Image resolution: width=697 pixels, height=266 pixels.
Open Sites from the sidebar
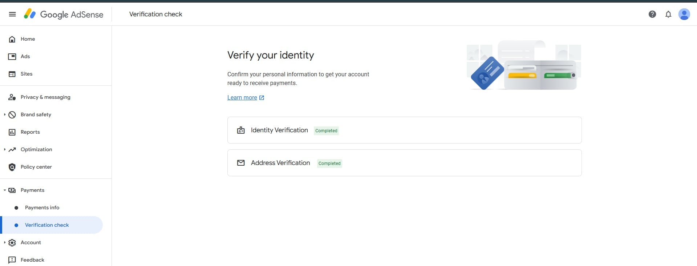(x=27, y=74)
